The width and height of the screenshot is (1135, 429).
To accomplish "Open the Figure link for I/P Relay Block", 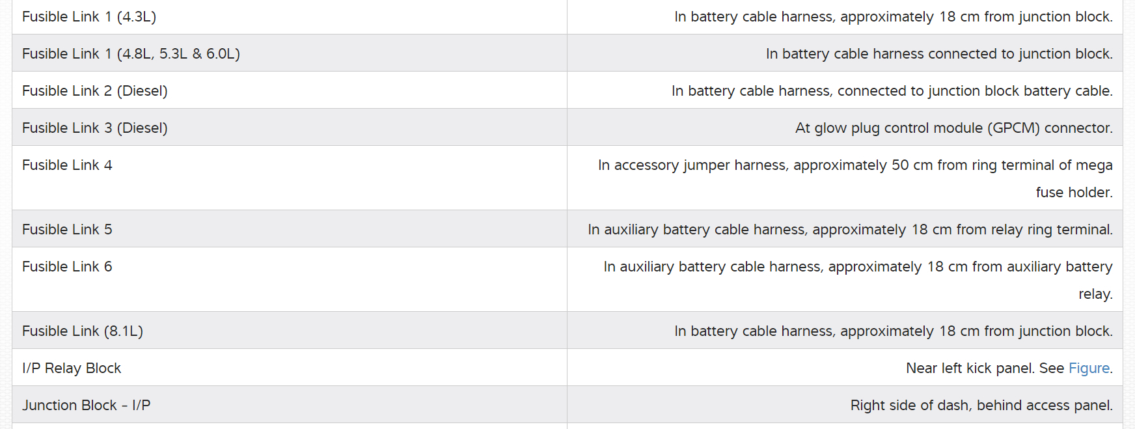I will (1088, 368).
